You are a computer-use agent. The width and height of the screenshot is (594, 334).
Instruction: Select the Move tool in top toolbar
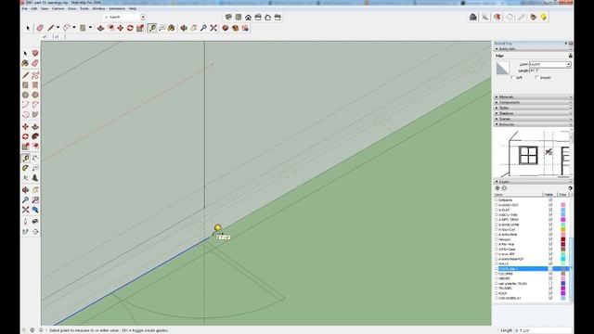[121, 28]
